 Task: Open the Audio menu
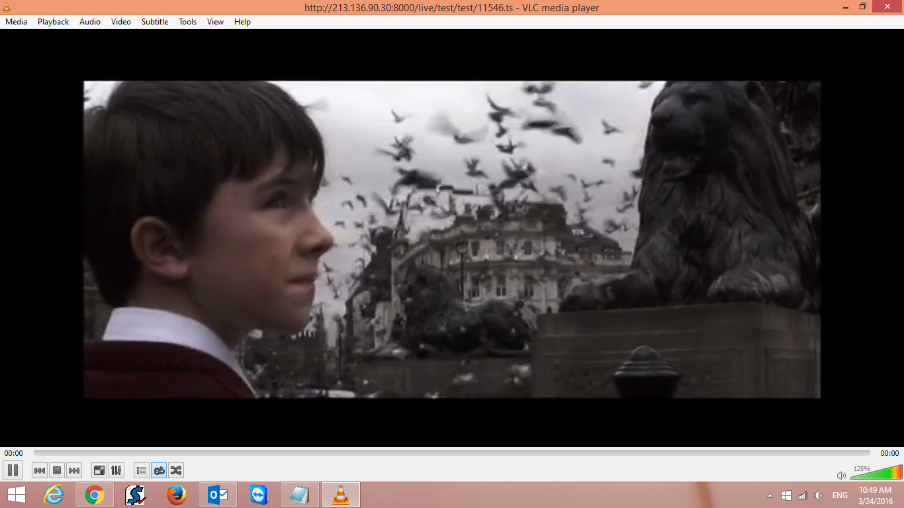click(90, 22)
